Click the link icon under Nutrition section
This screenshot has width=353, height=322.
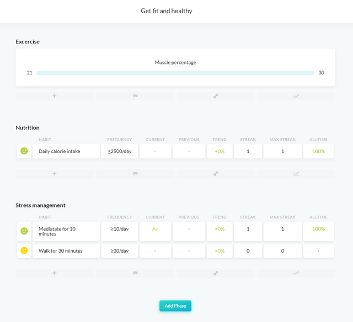click(x=216, y=173)
